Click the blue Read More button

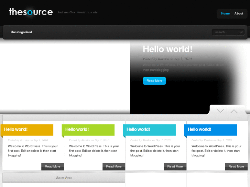pos(154,81)
